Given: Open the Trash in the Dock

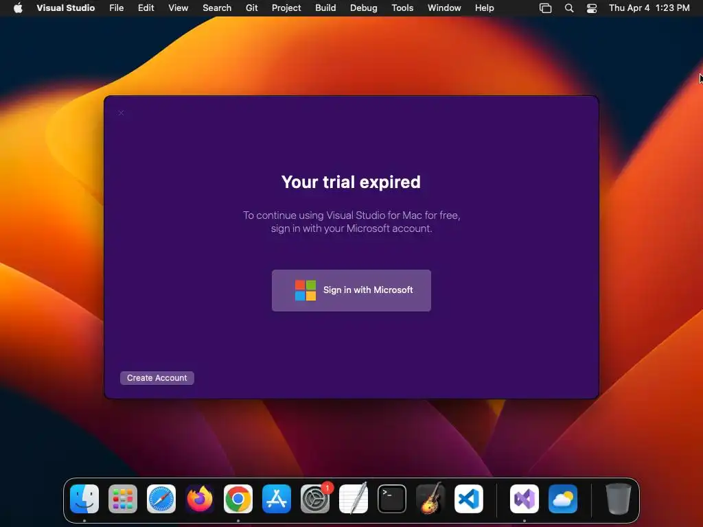Looking at the screenshot, I should click(x=619, y=499).
